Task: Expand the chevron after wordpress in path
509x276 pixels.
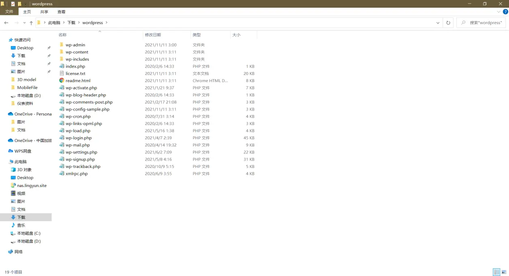Action: click(x=107, y=23)
